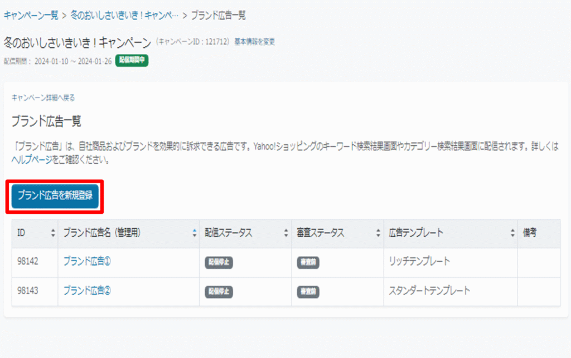Go back via キャンペーン詳細へ戻る link
The height and width of the screenshot is (358, 571).
(43, 97)
